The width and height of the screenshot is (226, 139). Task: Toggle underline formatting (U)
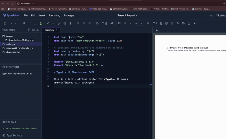(x=35, y=23)
